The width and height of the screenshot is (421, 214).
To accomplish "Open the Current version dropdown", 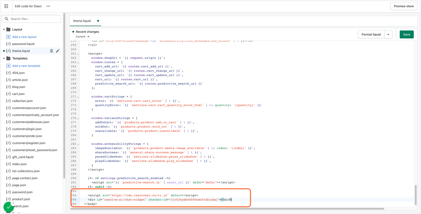I will point(83,36).
